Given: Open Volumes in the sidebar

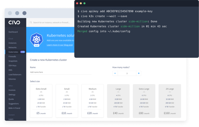Looking at the screenshot, I should click(12, 79).
